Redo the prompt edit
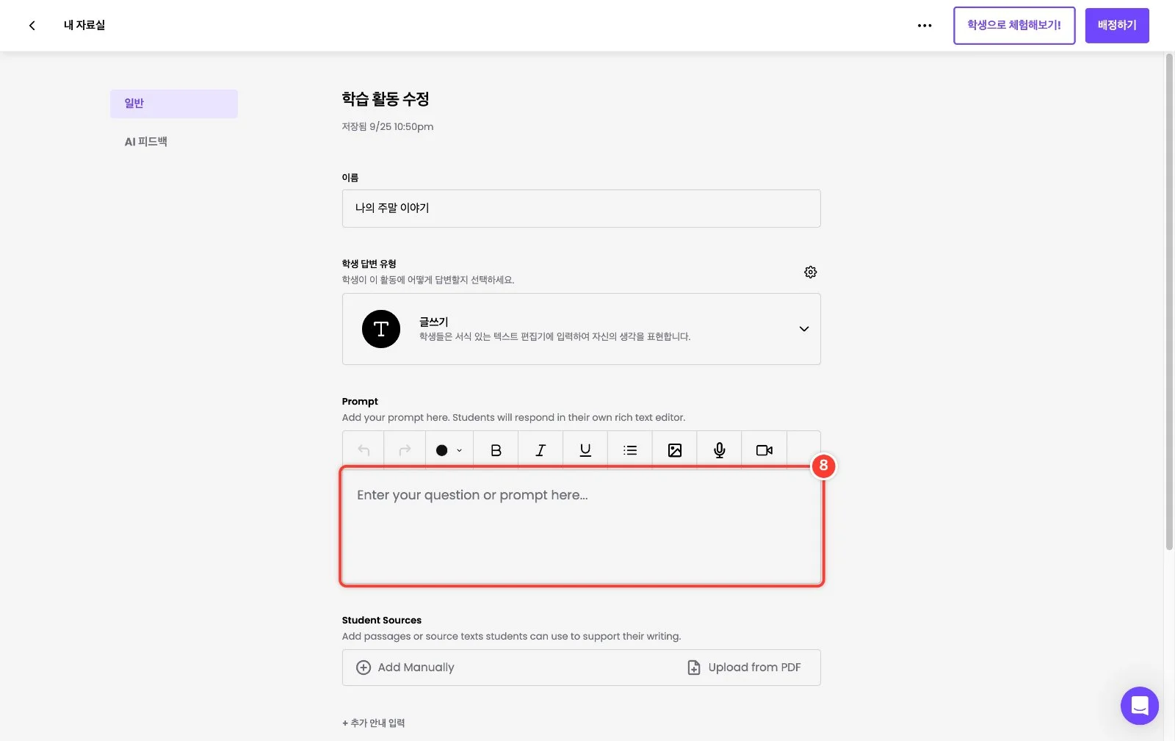 click(x=405, y=450)
